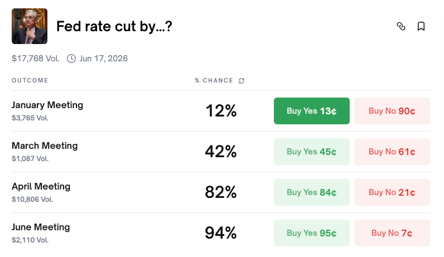This screenshot has height=257, width=444.
Task: Buy No at 21¢ for April Meeting
Action: [x=392, y=192]
